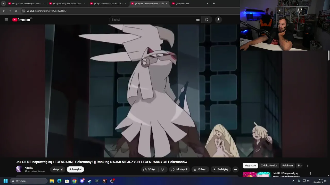The image size is (330, 185).
Task: Close the 'Matka czy chłopak?' tab
Action: pos(44,4)
